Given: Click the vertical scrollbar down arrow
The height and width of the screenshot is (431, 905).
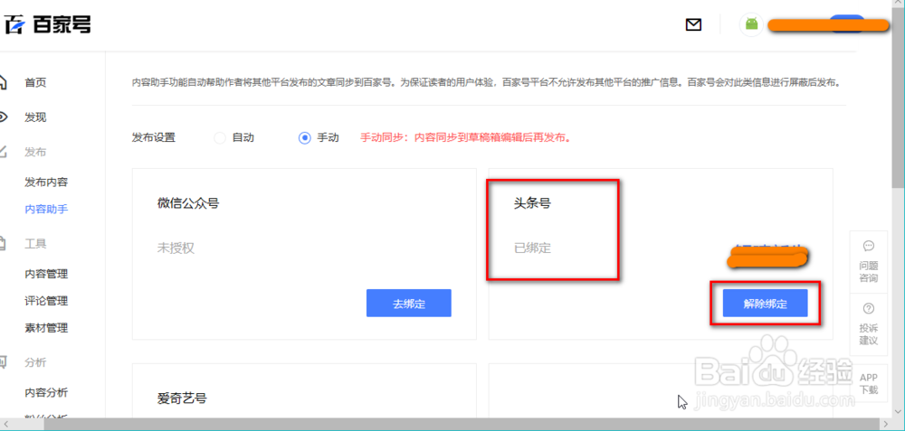Looking at the screenshot, I should (x=899, y=410).
